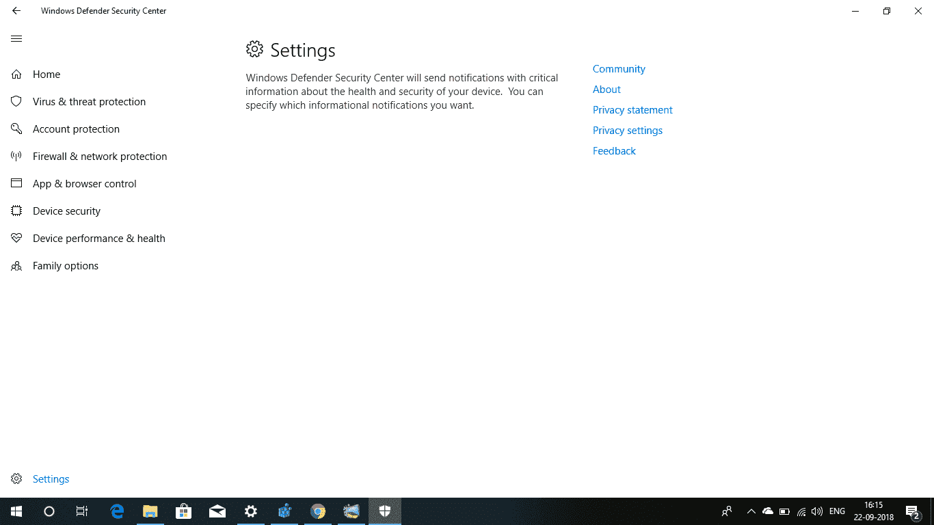Open File Explorer from the taskbar
This screenshot has height=525, width=934.
tap(150, 511)
